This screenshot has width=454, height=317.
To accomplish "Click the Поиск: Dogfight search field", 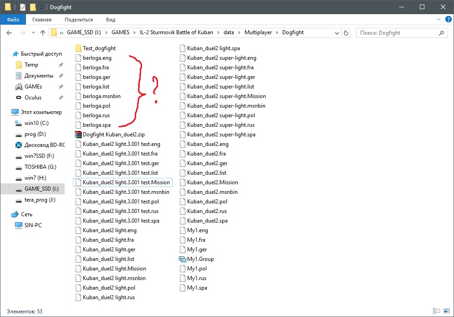I will (x=402, y=33).
